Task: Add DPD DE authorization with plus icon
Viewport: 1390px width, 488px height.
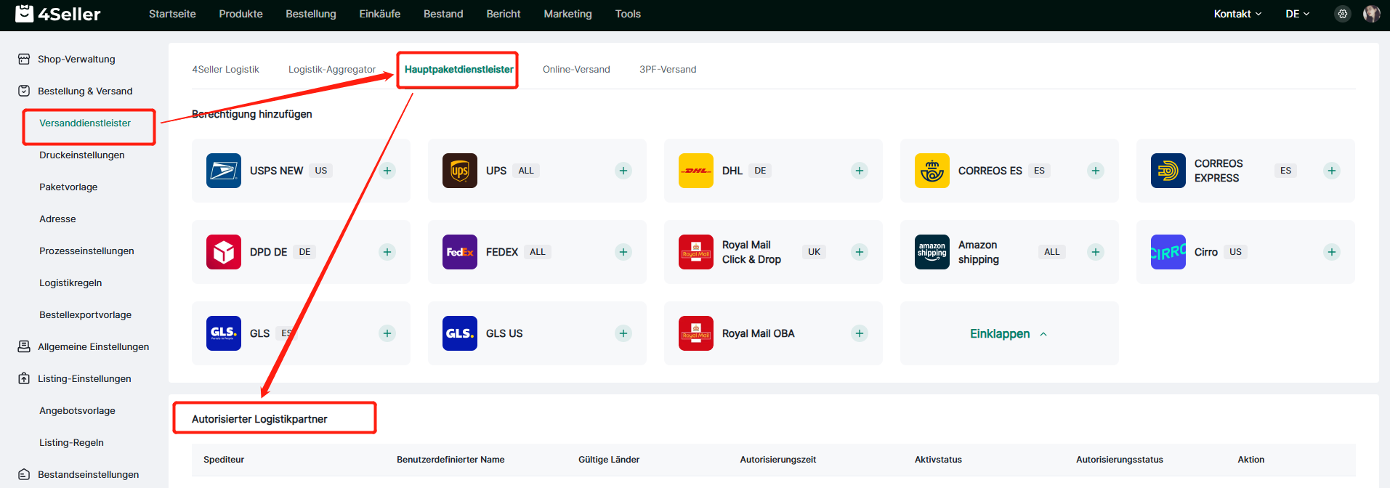Action: (x=387, y=252)
